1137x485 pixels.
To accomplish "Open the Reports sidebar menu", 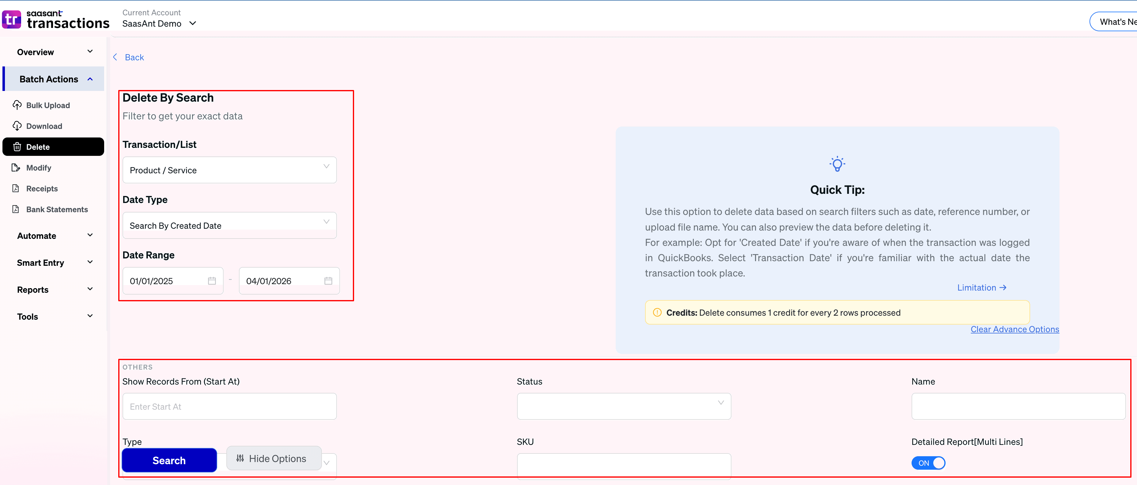I will (54, 289).
